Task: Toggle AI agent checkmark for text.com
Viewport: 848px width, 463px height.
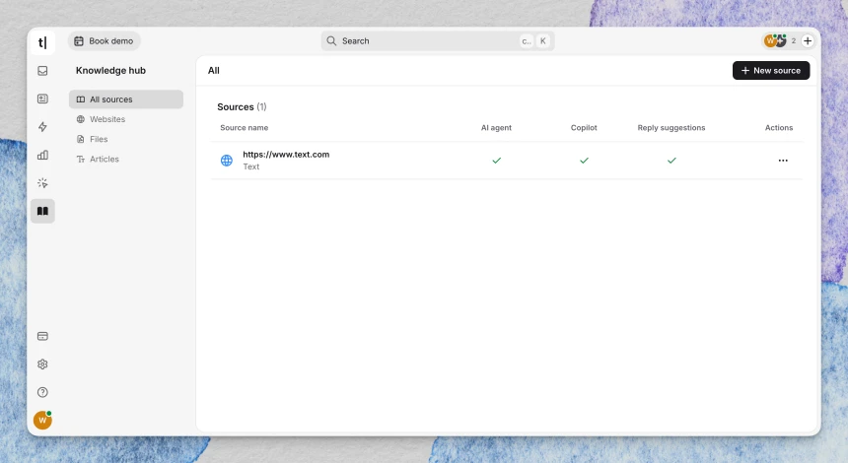Action: [x=496, y=161]
